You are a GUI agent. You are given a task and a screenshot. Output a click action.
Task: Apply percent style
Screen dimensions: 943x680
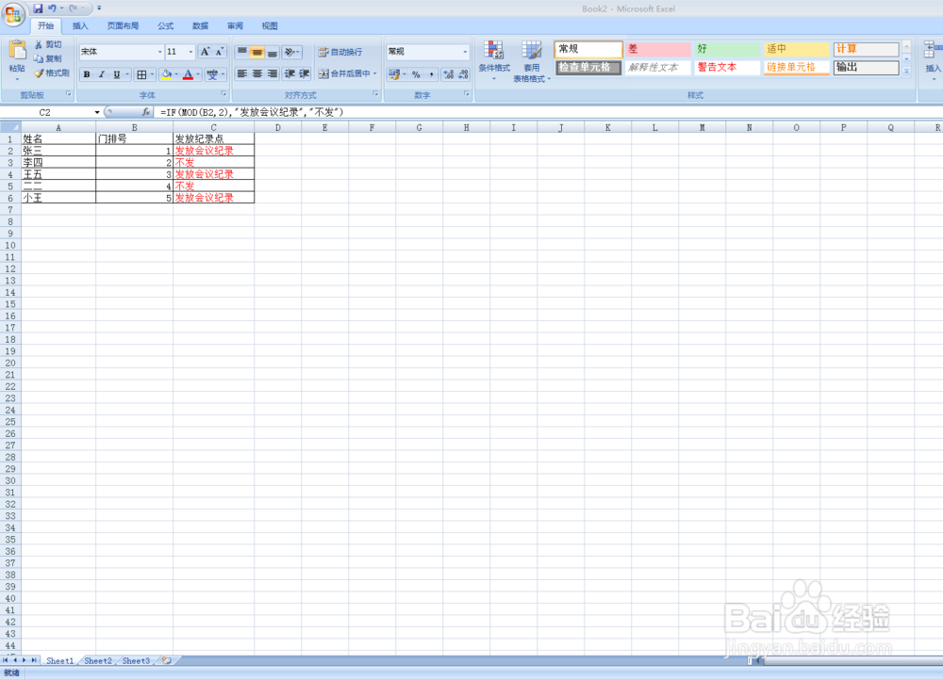(416, 74)
